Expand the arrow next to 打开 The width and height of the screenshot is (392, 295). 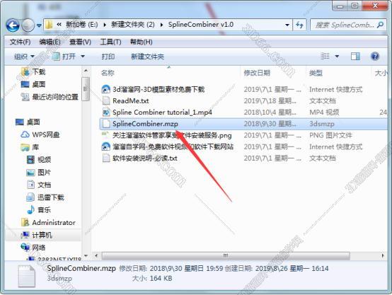point(83,57)
